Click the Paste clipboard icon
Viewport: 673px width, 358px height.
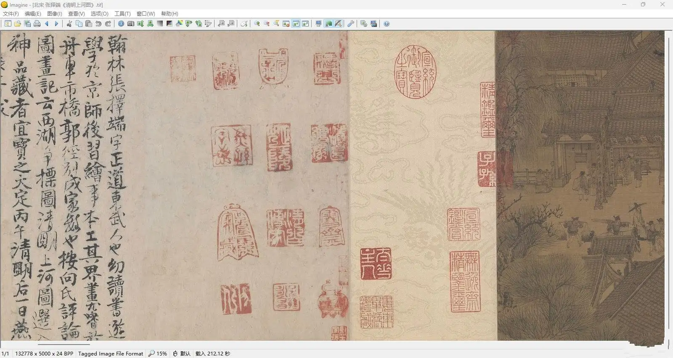pyautogui.click(x=89, y=24)
